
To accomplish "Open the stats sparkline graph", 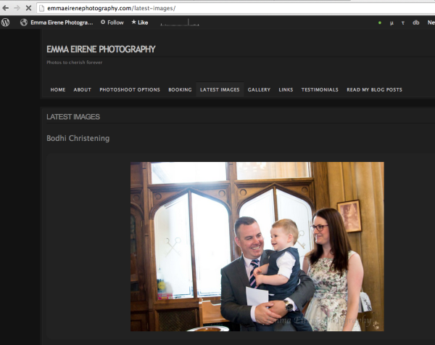I will tap(180, 23).
